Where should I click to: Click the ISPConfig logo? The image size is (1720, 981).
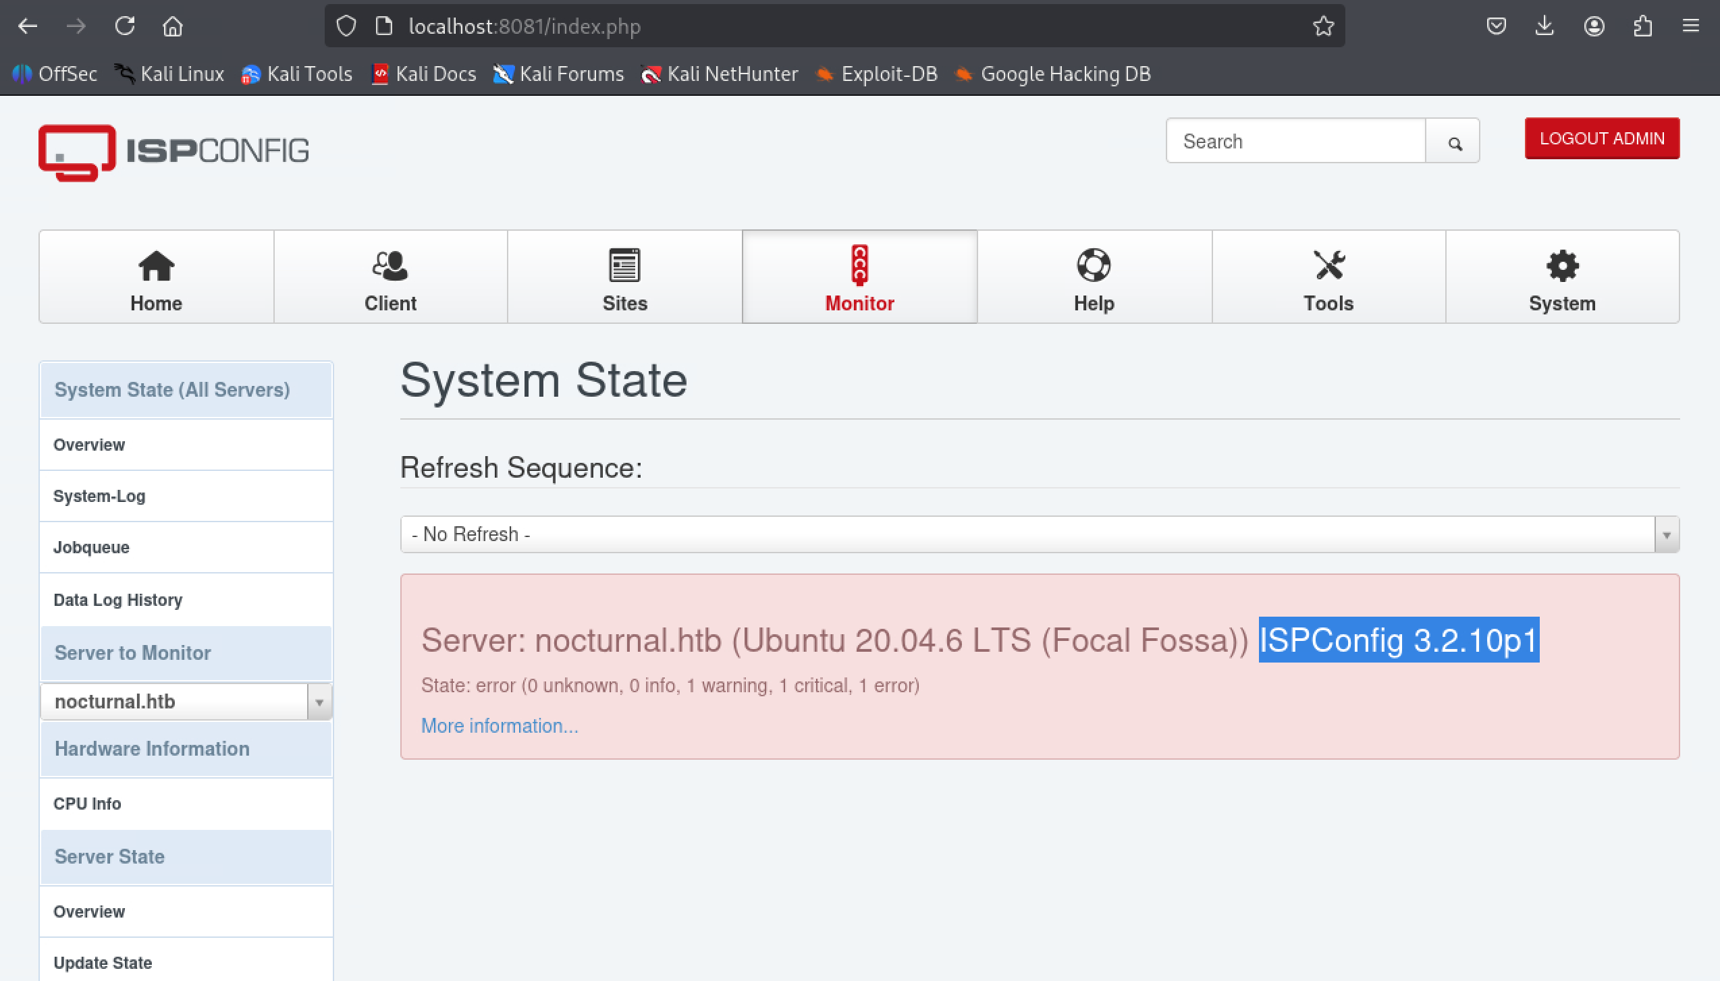(x=174, y=152)
